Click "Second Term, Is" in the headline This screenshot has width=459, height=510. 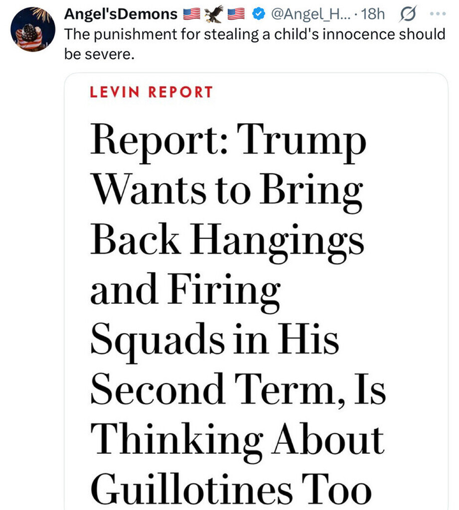238,388
